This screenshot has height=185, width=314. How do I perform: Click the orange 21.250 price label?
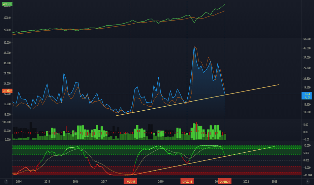coord(7,91)
